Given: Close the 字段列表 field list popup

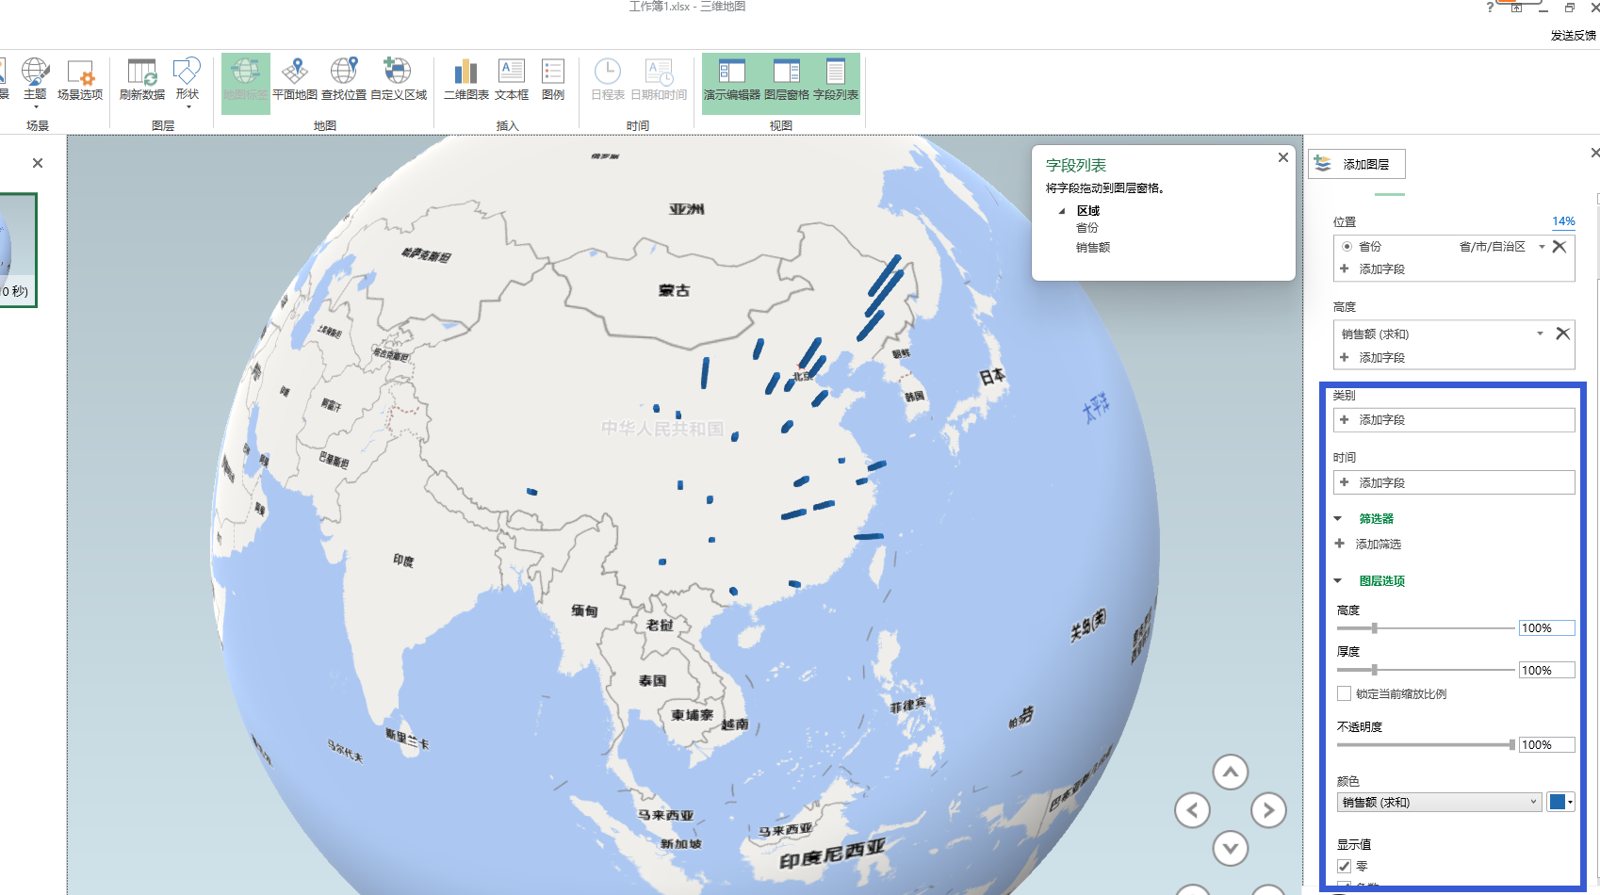Looking at the screenshot, I should tap(1282, 157).
